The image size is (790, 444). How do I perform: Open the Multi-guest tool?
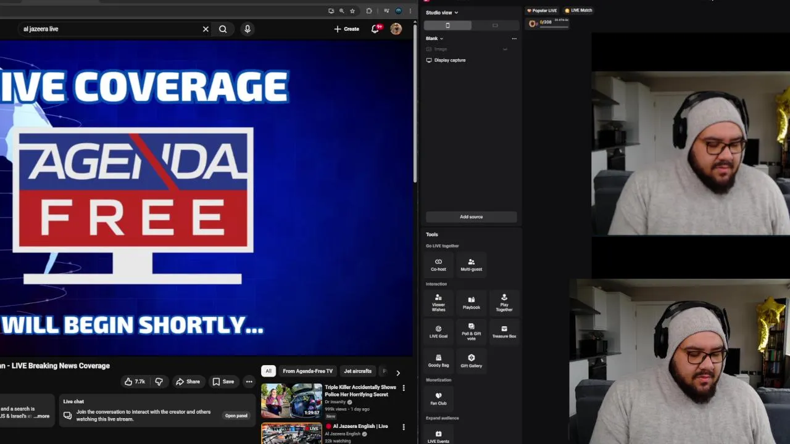point(471,265)
